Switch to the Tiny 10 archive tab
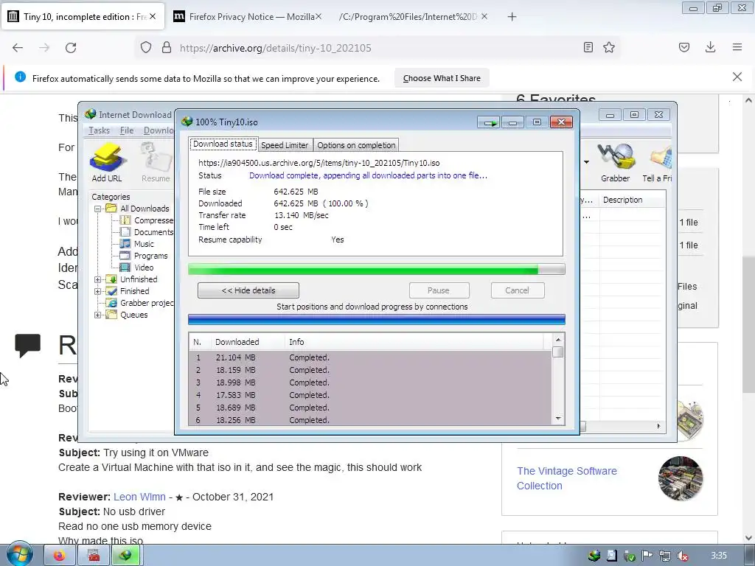 point(83,17)
